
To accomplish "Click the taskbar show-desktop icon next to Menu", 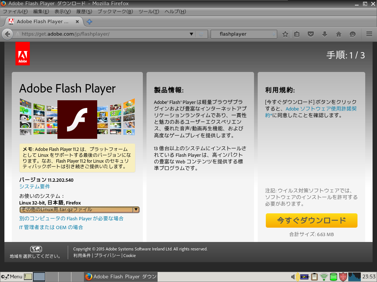I will 28,277.
